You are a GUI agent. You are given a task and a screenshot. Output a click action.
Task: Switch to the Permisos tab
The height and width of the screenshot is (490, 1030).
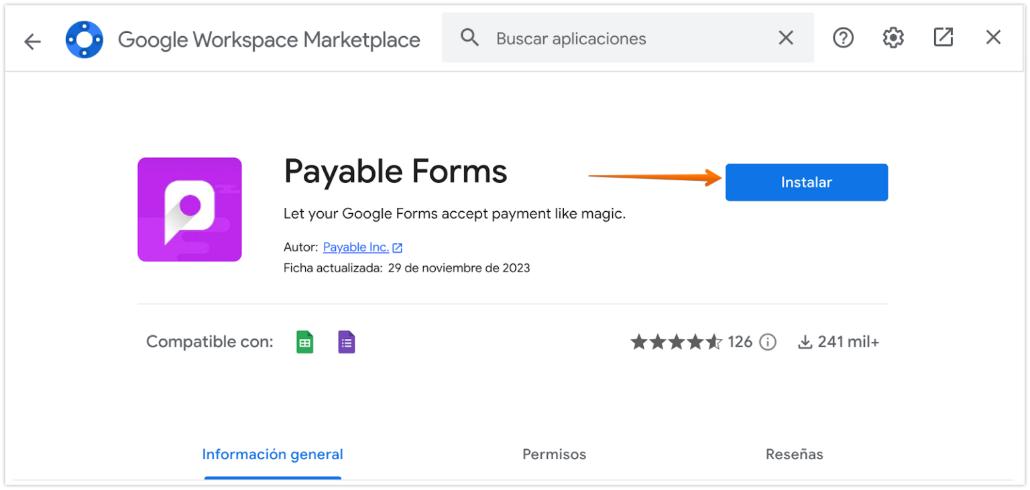(554, 454)
